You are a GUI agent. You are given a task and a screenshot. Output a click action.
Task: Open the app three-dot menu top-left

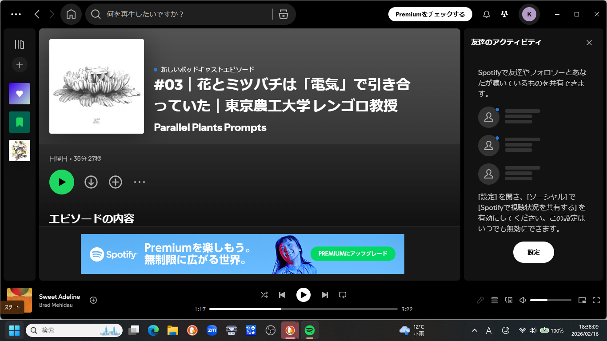point(16,14)
